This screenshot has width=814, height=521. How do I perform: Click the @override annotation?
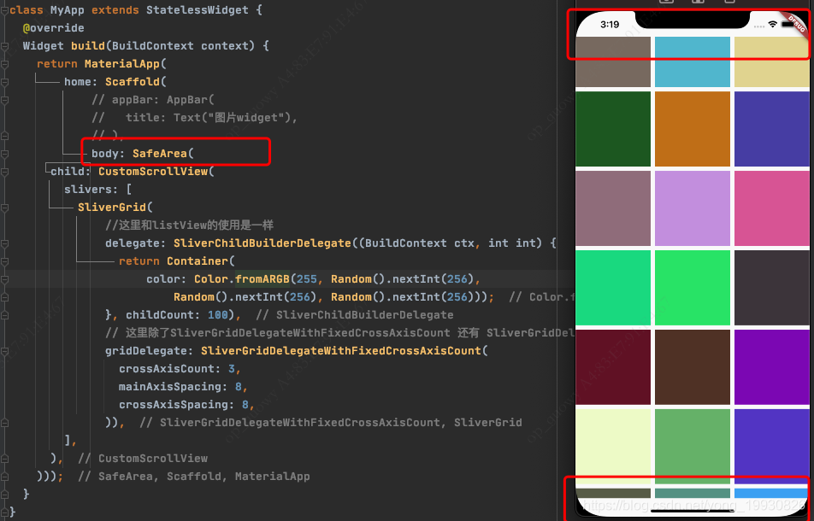click(x=54, y=28)
